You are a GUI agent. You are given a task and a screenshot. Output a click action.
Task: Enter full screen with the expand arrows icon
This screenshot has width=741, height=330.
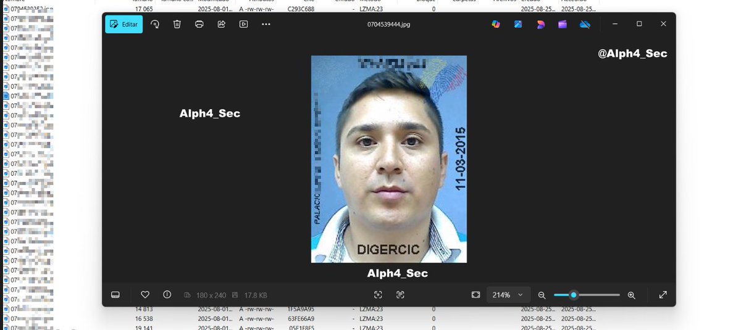[663, 295]
